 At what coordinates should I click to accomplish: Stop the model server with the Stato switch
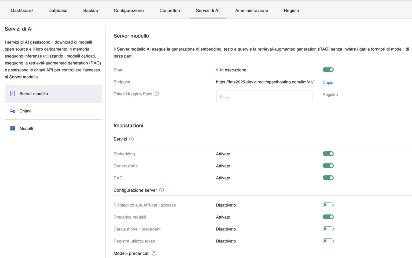coord(328,69)
